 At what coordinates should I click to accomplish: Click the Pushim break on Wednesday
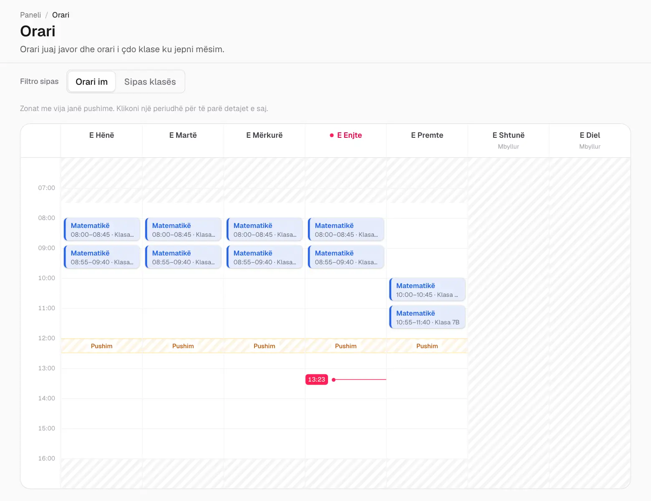coord(265,346)
